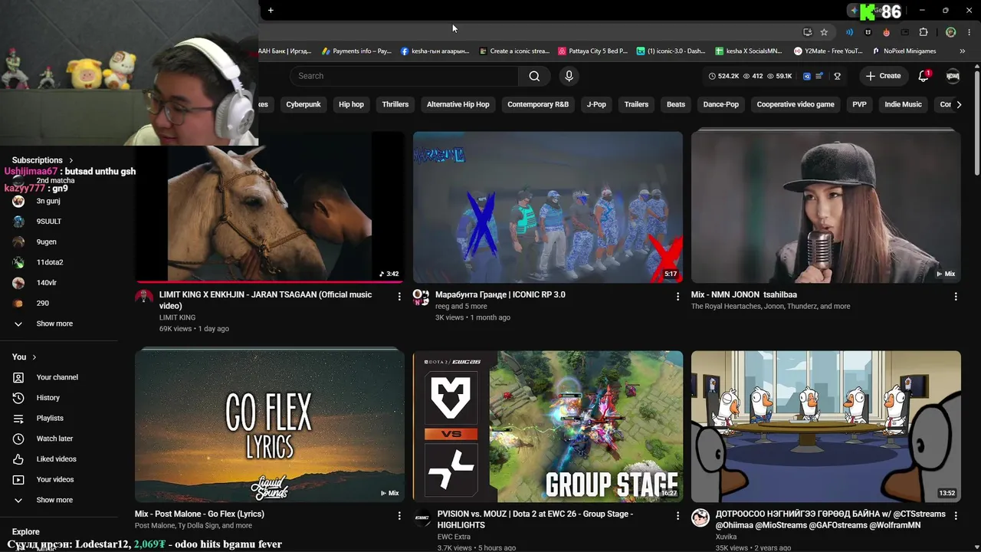The image size is (981, 552).
Task: Open the You section header
Action: (x=25, y=357)
